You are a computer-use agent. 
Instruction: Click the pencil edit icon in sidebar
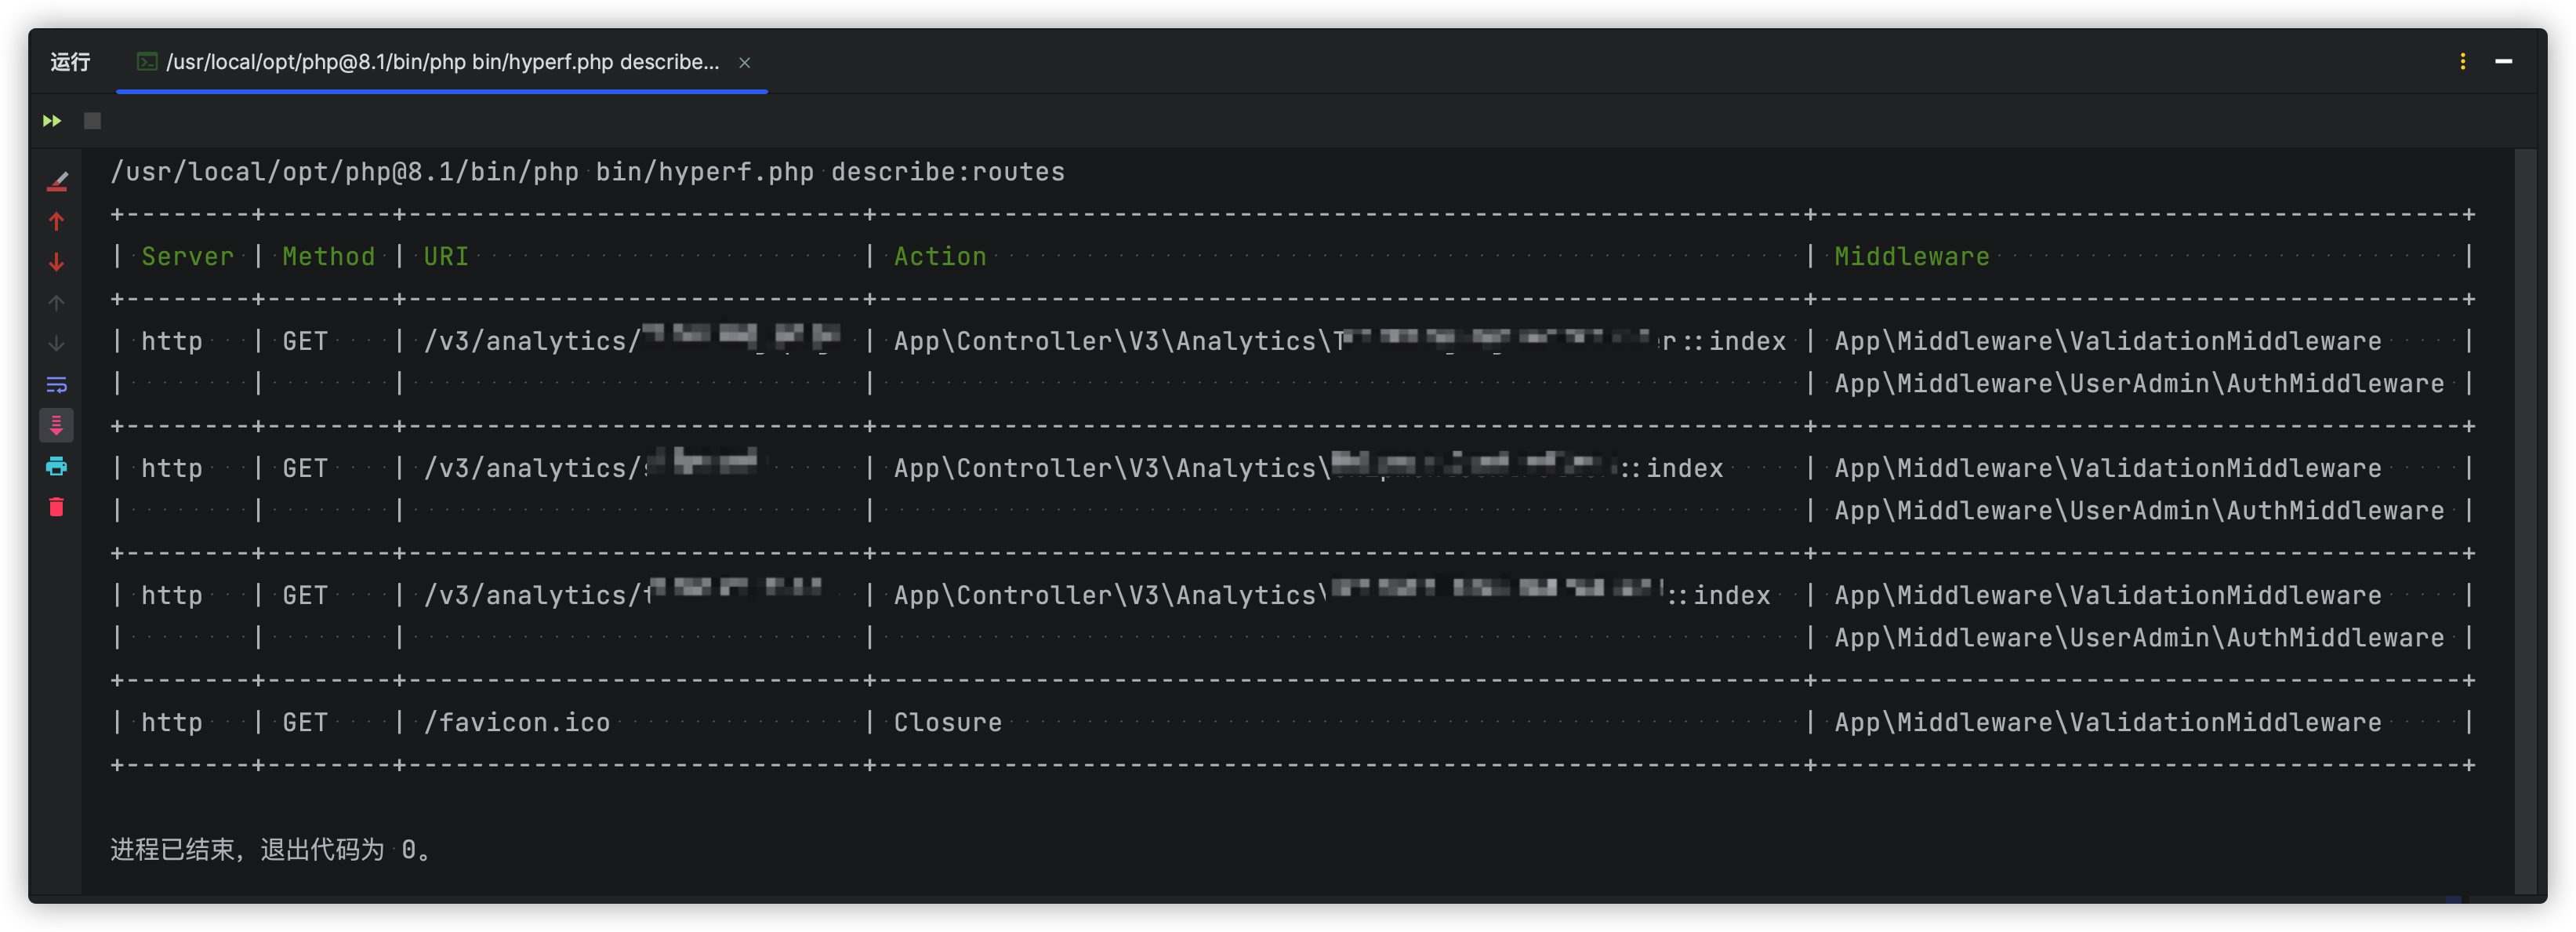pyautogui.click(x=57, y=181)
